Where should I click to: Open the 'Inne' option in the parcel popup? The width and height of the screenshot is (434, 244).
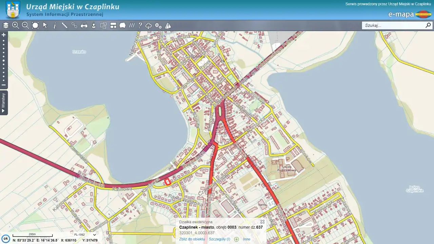(x=246, y=239)
